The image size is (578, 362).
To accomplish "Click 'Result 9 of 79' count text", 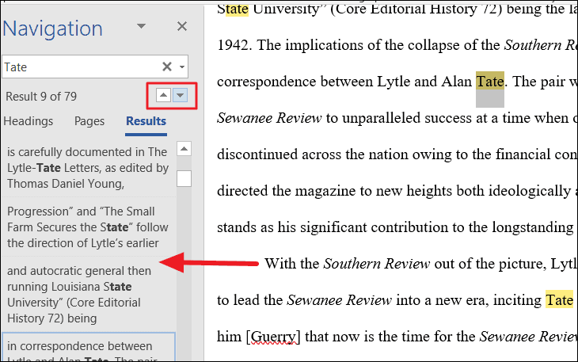I will [41, 97].
